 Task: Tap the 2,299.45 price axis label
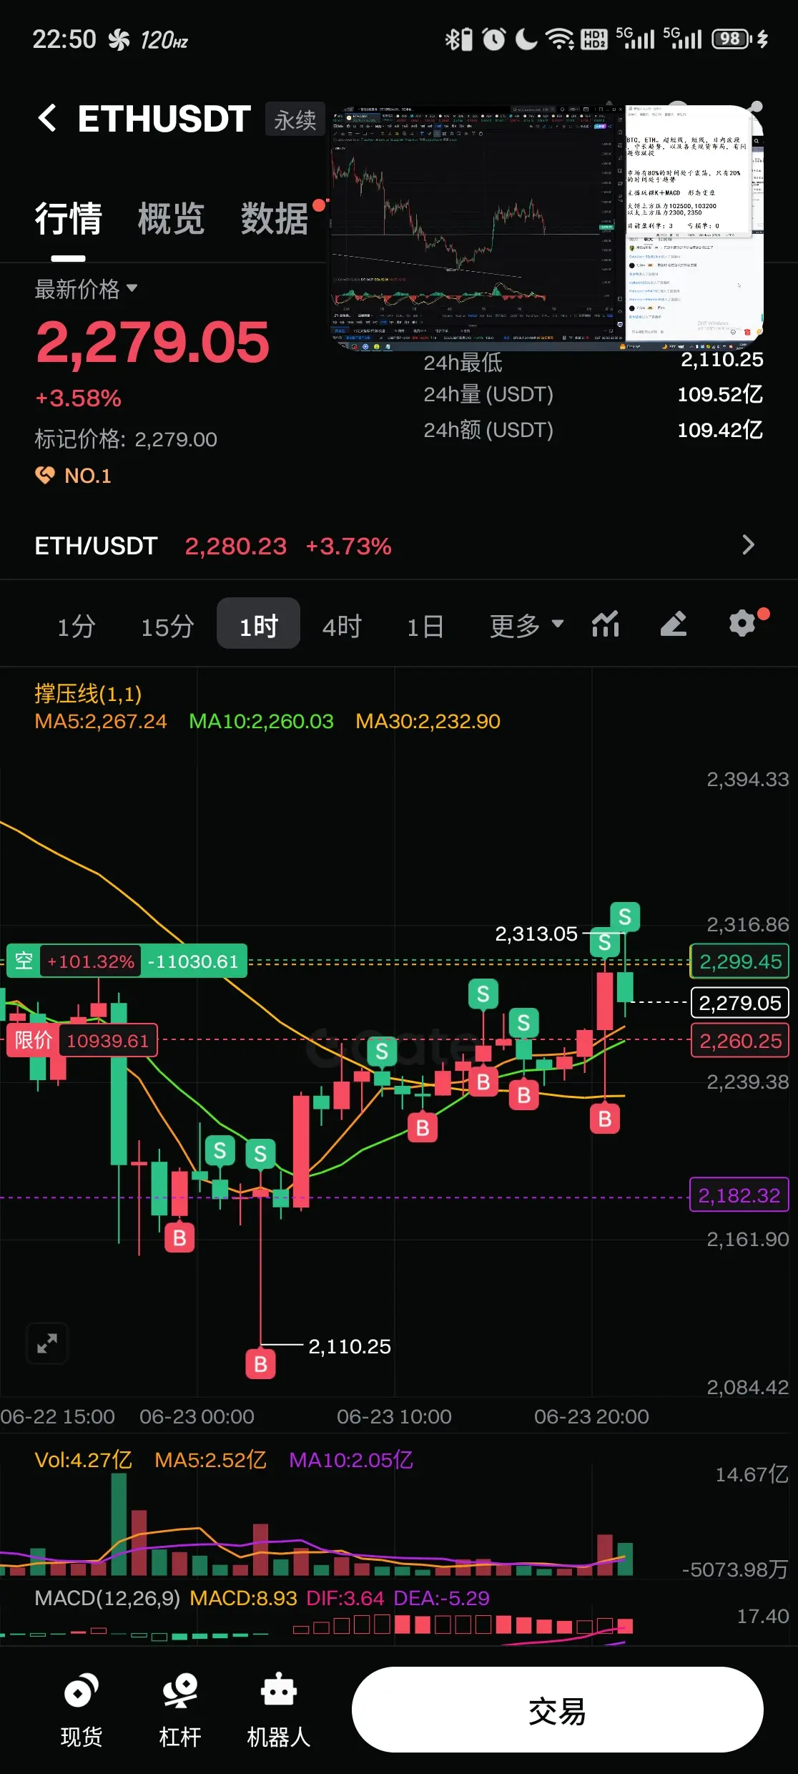740,961
